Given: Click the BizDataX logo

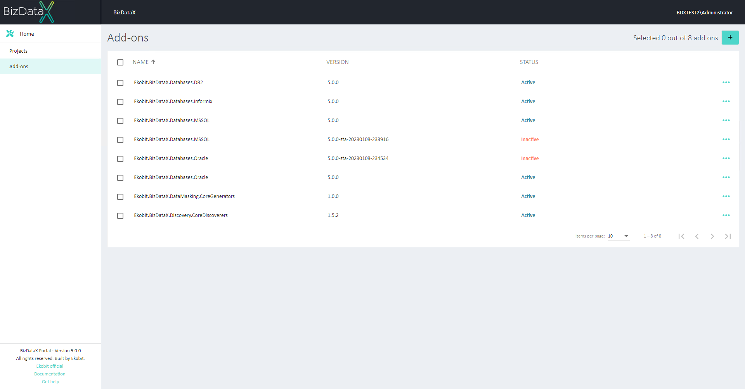Looking at the screenshot, I should [29, 12].
